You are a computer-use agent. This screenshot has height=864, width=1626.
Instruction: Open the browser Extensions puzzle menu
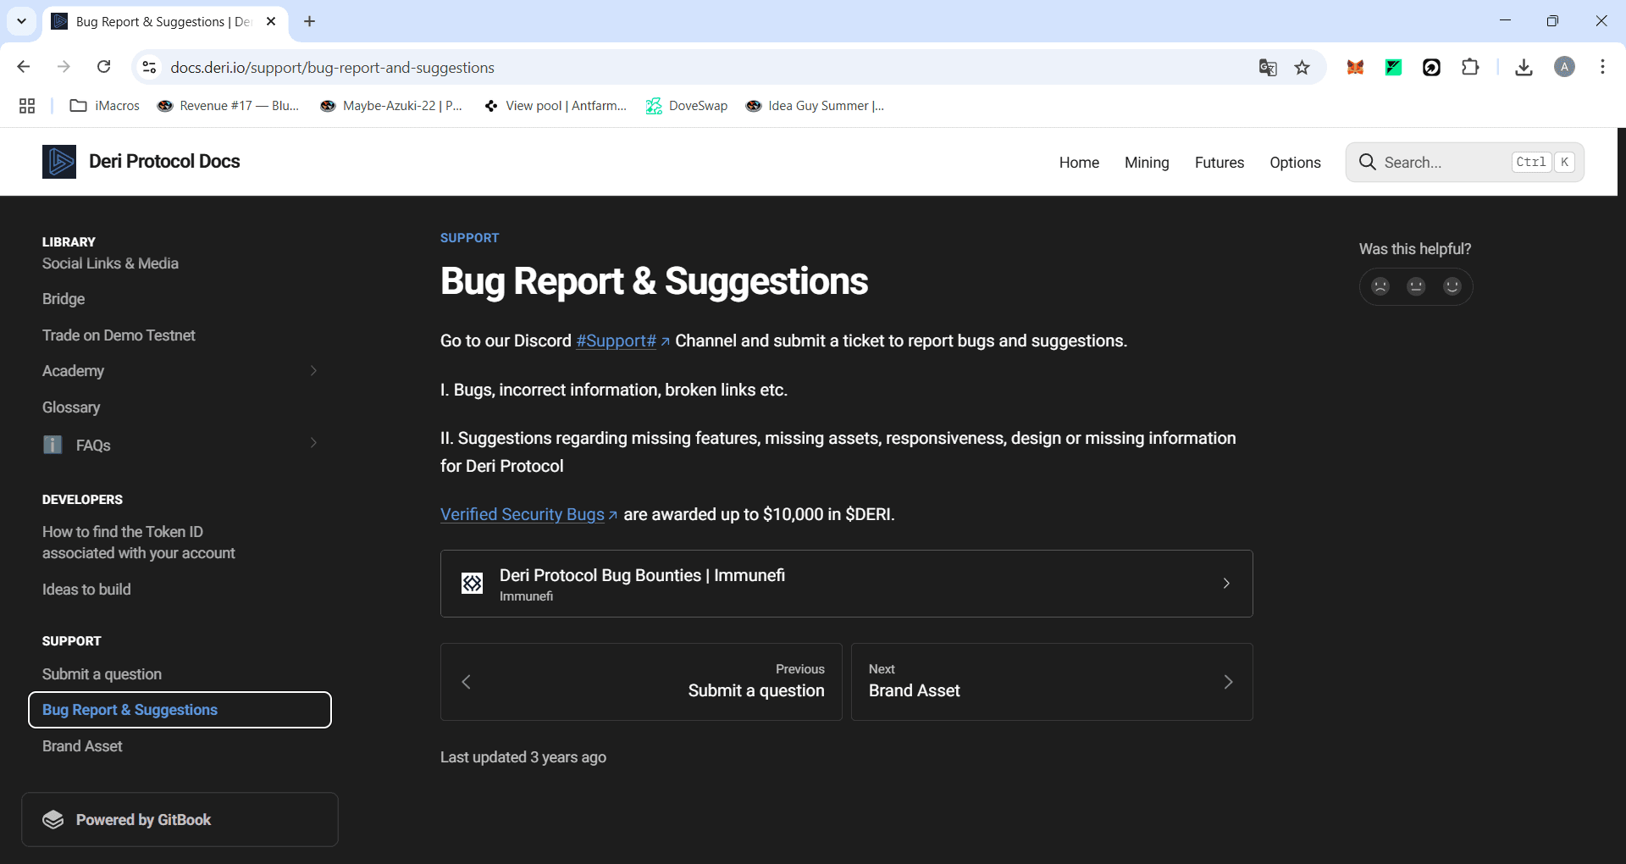1470,67
